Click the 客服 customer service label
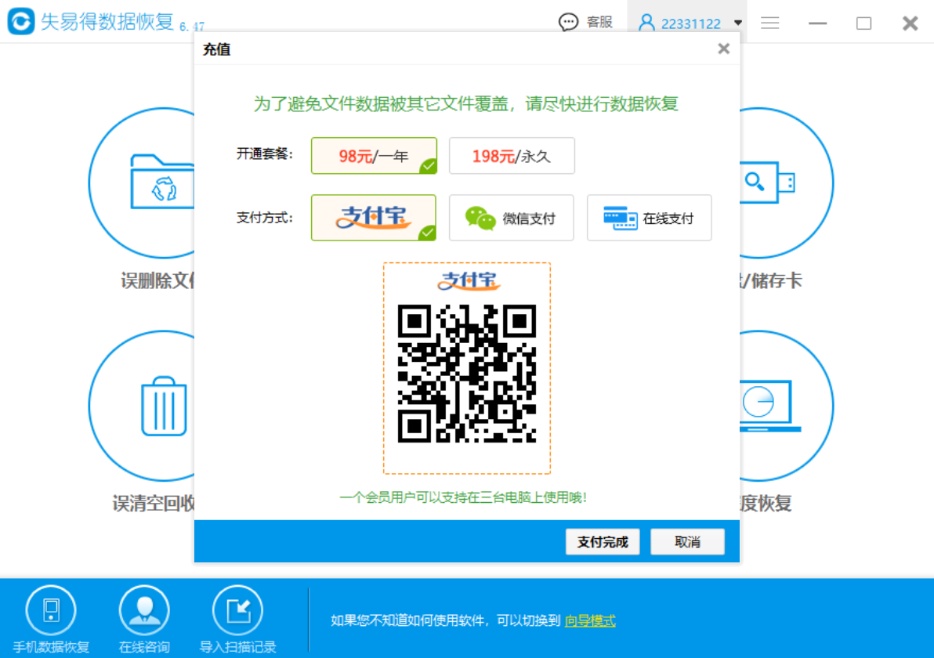The width and height of the screenshot is (934, 658). coord(599,22)
